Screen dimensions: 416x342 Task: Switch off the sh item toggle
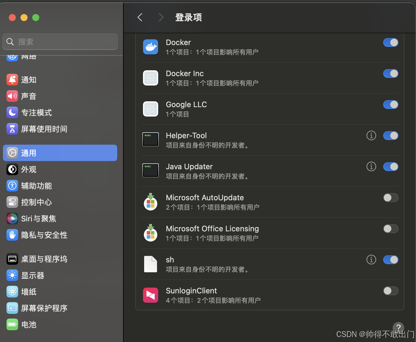(391, 260)
